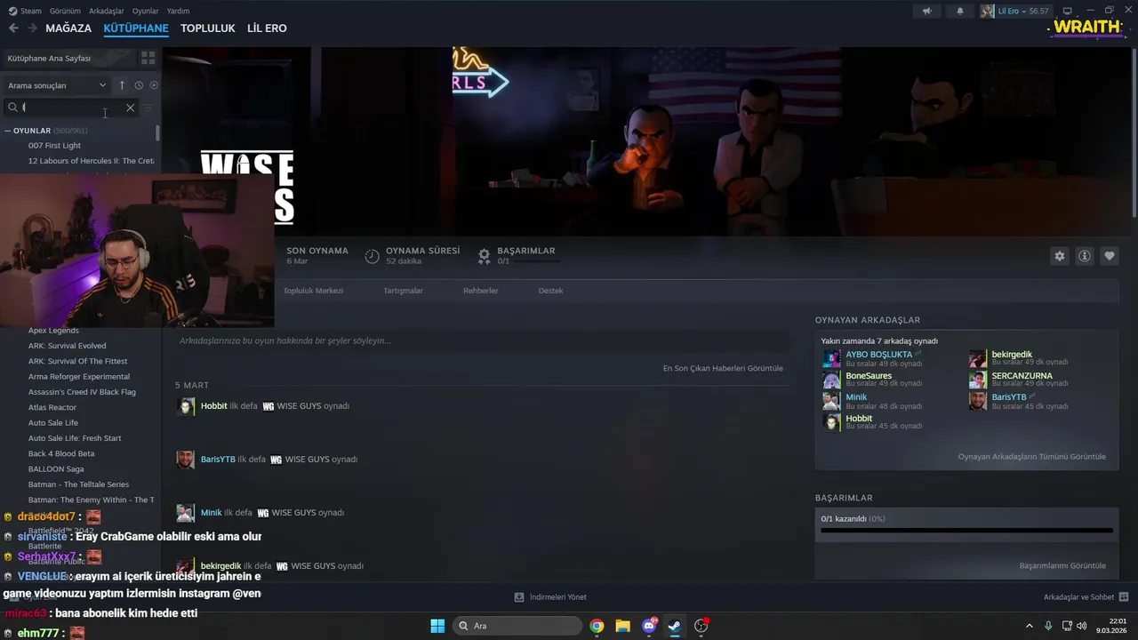Open Rehberler link

pos(481,291)
